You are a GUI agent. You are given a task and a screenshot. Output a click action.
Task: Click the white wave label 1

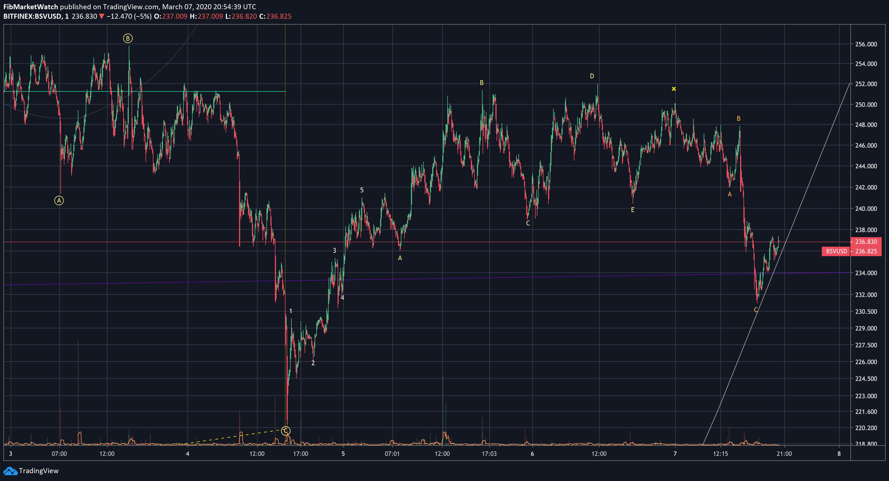291,311
